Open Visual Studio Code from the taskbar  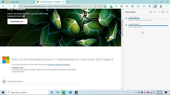tap(70, 92)
